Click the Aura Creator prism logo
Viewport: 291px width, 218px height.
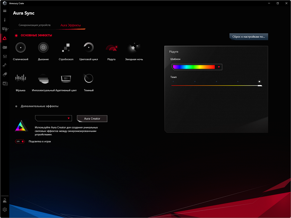(21, 126)
